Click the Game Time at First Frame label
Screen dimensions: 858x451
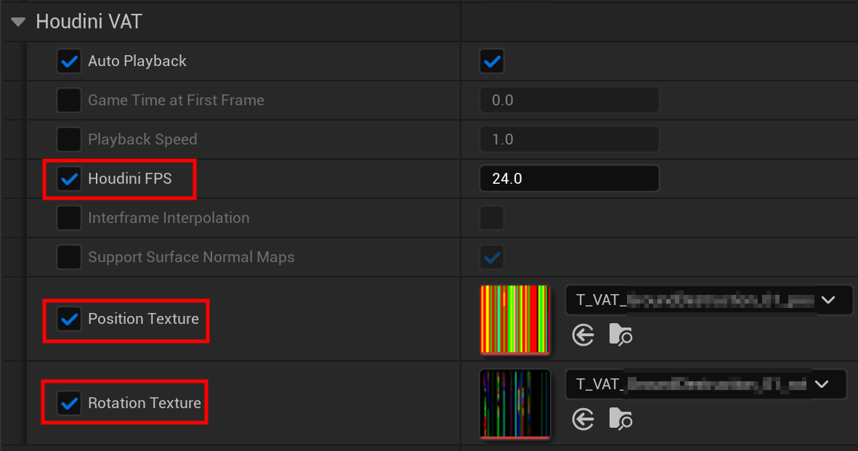[x=177, y=100]
